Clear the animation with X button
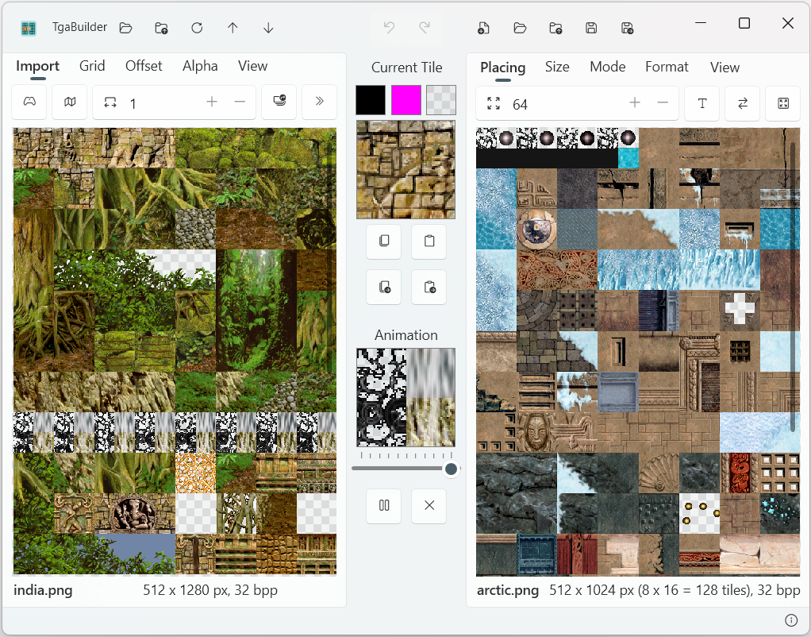Screen dimensions: 811x637 click(429, 505)
